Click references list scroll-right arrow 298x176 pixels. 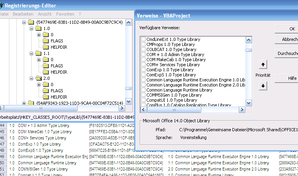click(x=242, y=110)
